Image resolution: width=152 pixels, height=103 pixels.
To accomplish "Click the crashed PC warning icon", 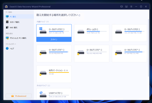I will (7, 38).
